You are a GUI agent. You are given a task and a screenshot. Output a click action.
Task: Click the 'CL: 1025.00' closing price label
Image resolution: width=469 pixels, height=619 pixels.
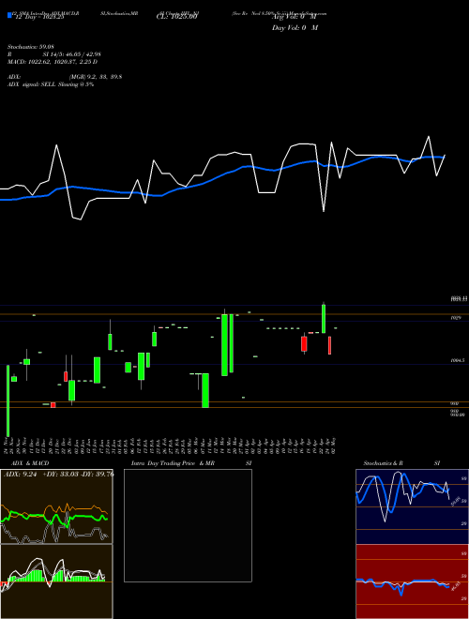[176, 17]
